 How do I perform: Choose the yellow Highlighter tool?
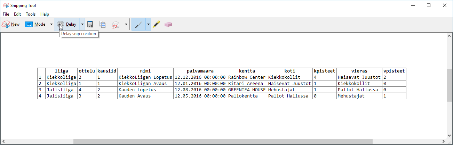(157, 24)
